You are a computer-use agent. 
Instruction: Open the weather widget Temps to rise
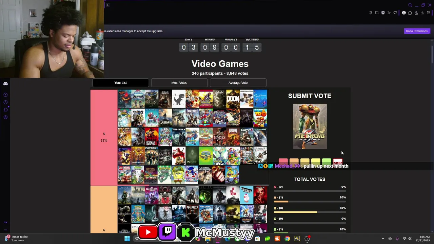coord(16,239)
